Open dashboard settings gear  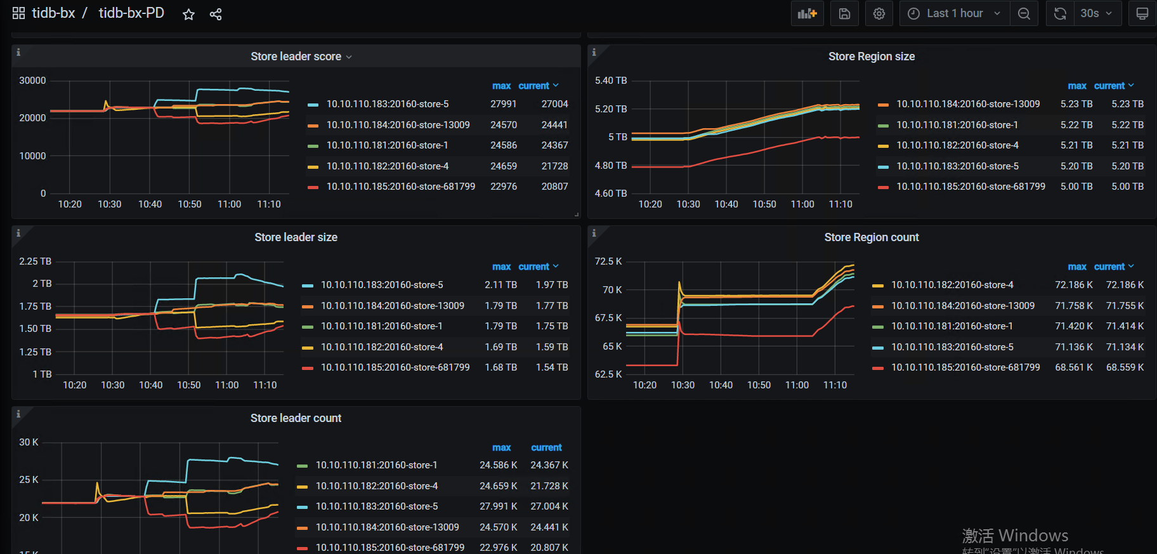click(x=879, y=13)
